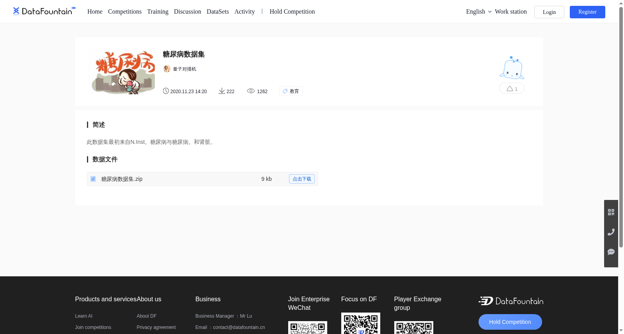Click the DataFountain logo in header
Viewport: 624px width, 334px height.
[44, 11]
